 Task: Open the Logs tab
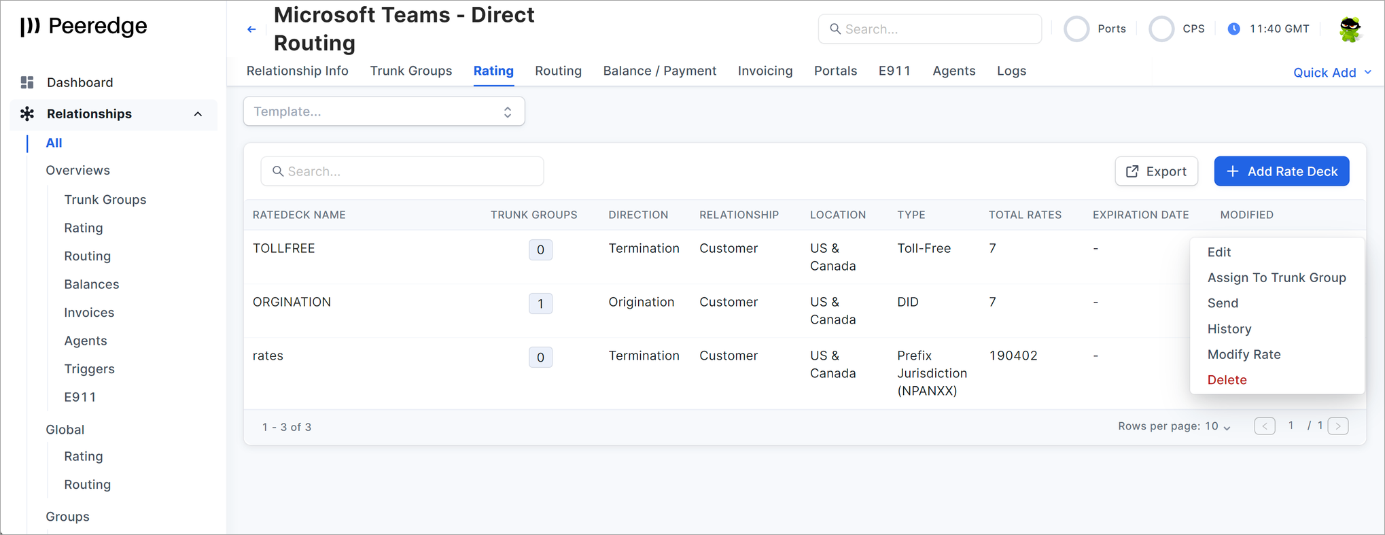(1011, 71)
